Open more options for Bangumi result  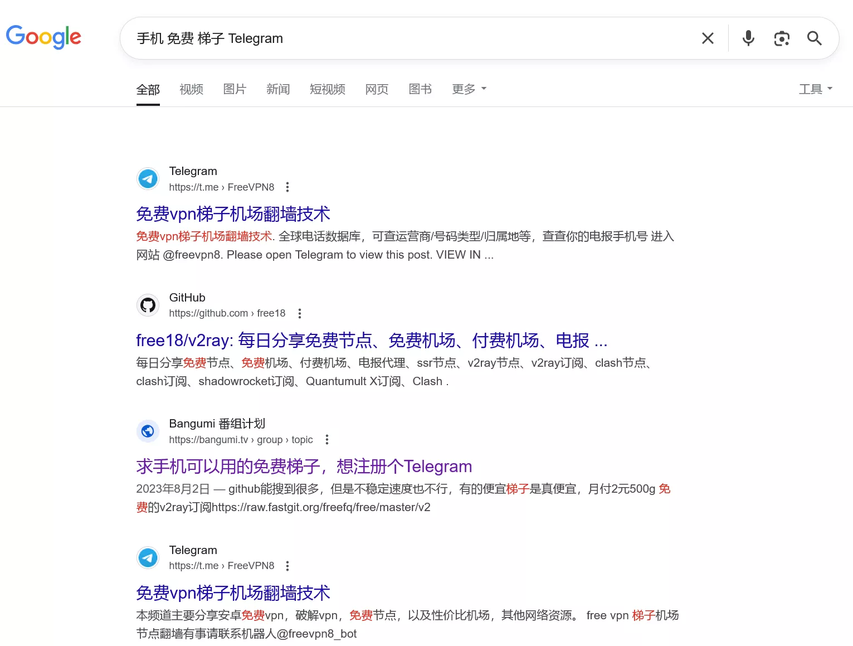coord(327,440)
